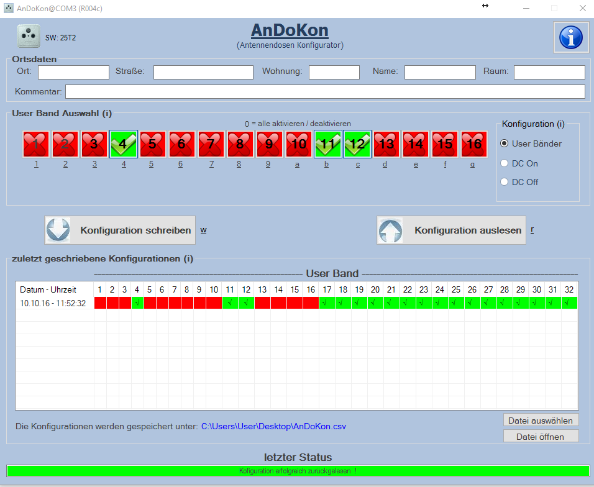The image size is (594, 487).
Task: Toggle User Band 11 icon
Action: pyautogui.click(x=327, y=144)
